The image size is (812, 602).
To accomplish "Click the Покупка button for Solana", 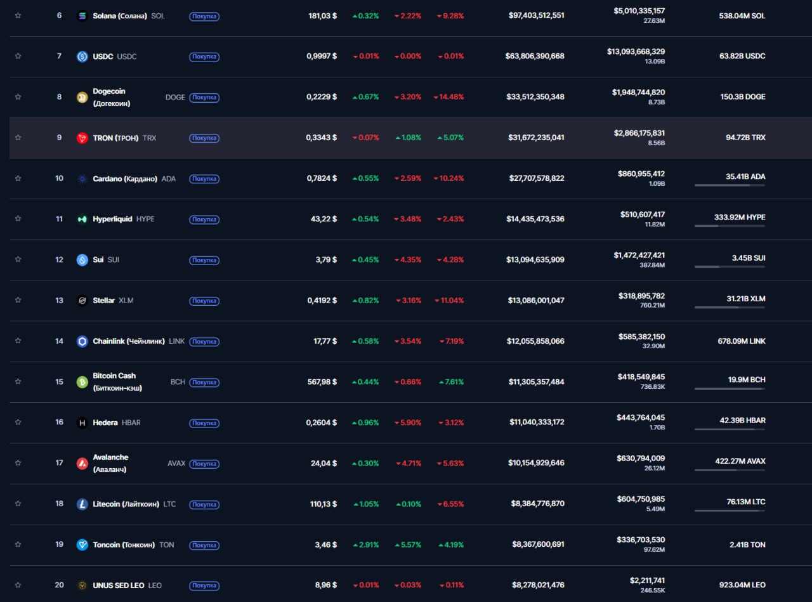I will [x=204, y=16].
